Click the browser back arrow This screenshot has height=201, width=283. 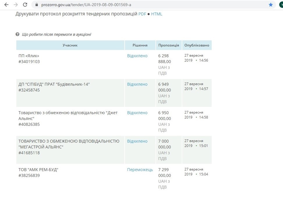tap(6, 5)
